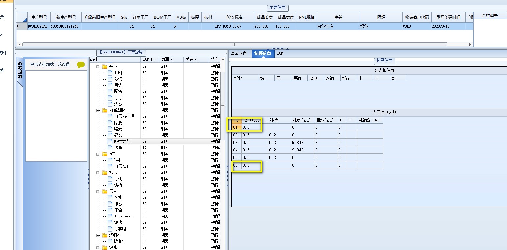Click the 终端客户代码 column header
Viewport: 507px width, 250px height.
pos(417,17)
